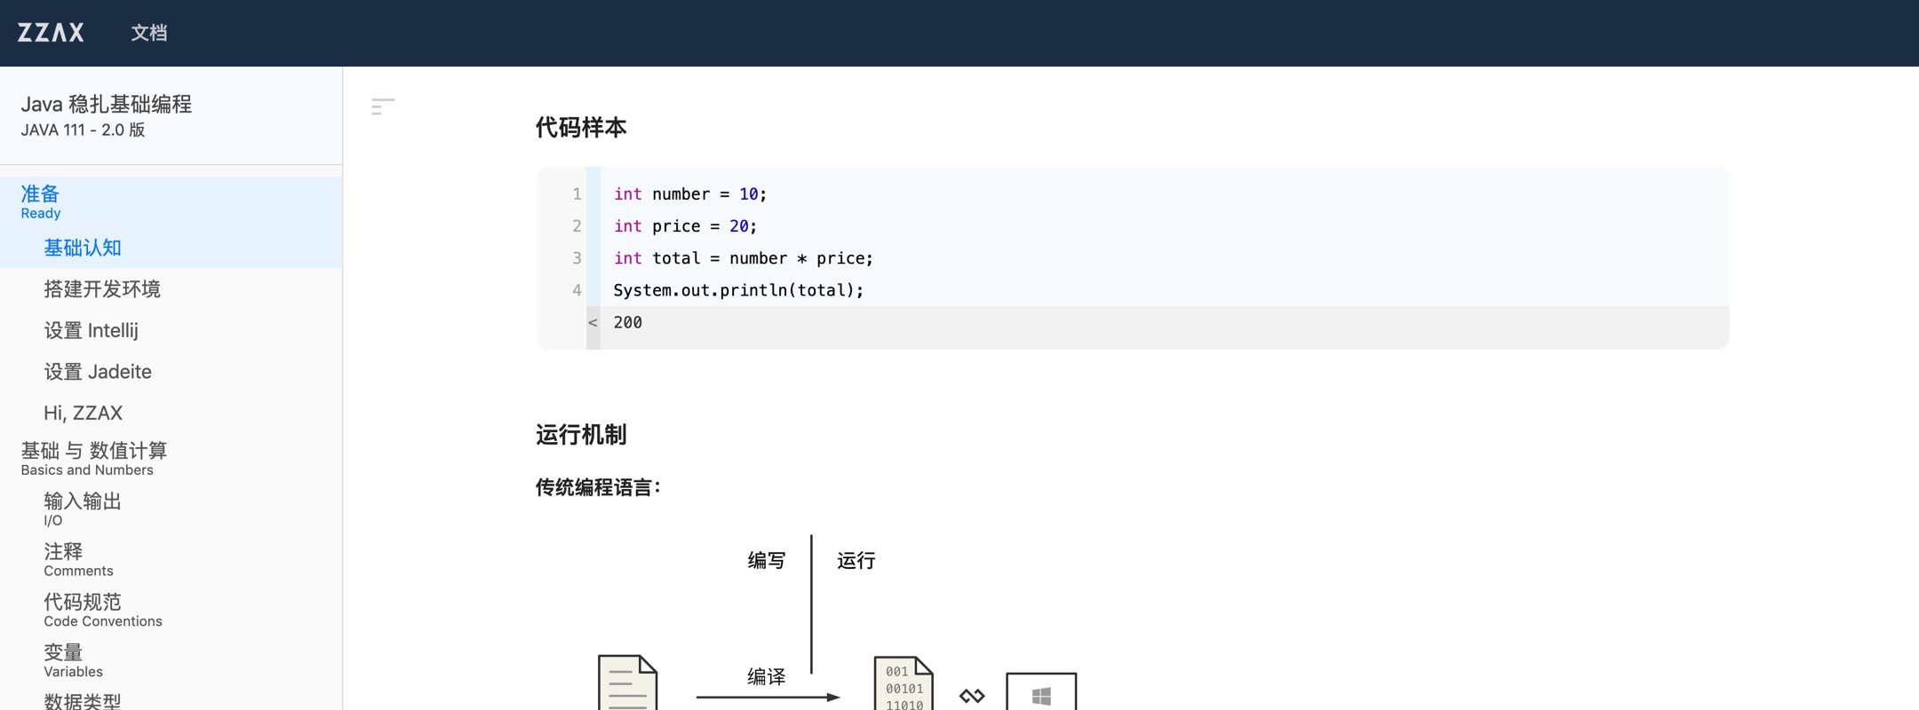The image size is (1919, 710).
Task: Click the Java 稳扎基础编程 course title
Action: click(x=107, y=105)
